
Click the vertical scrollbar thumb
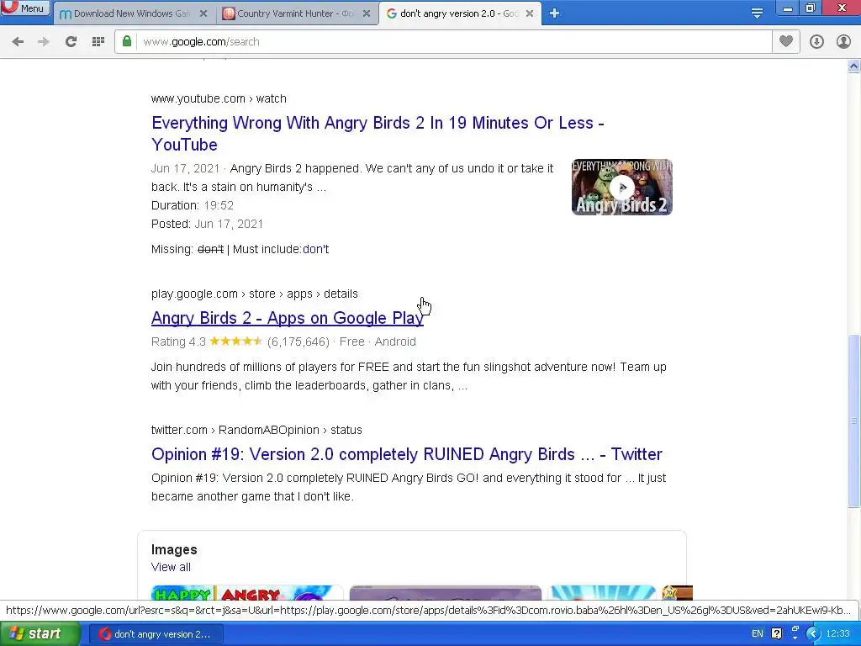click(x=854, y=421)
